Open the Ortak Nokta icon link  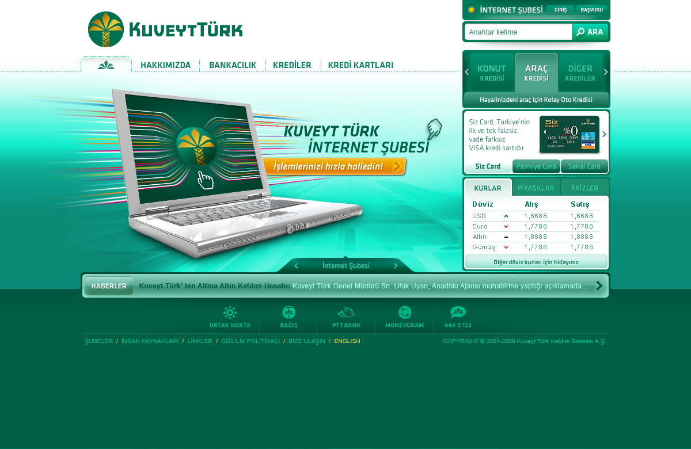230,313
